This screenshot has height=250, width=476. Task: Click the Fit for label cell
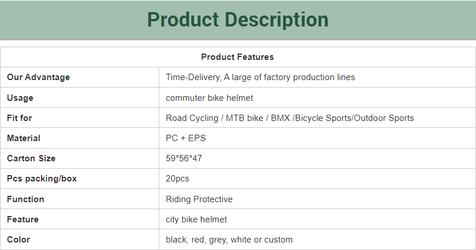coord(80,118)
